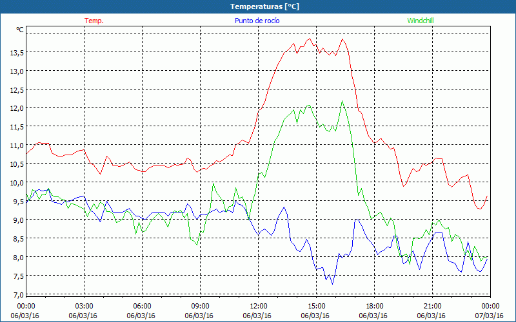Click the 10,0 y-axis value

[17, 183]
